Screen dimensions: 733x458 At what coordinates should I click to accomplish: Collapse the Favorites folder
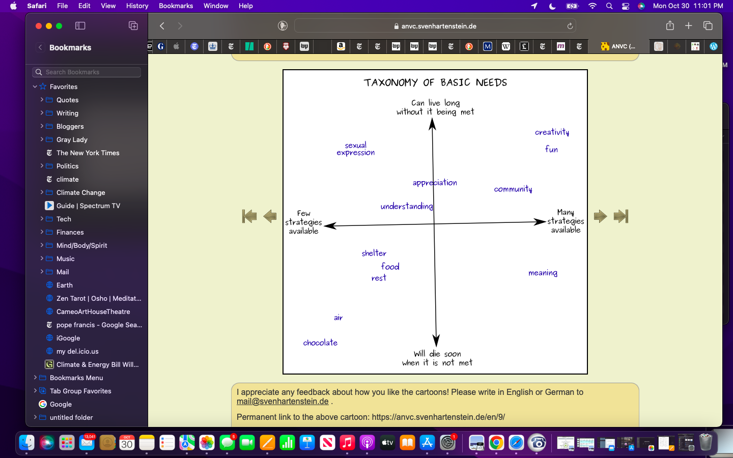35,87
